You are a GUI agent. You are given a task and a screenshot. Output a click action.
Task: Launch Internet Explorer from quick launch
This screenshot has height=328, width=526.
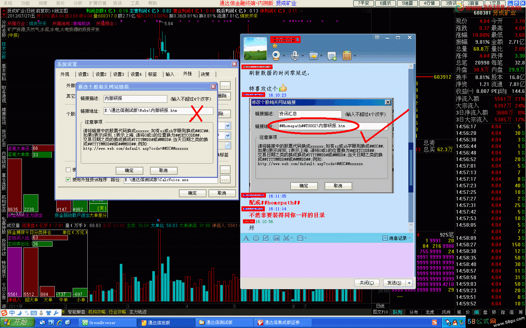(x=60, y=323)
